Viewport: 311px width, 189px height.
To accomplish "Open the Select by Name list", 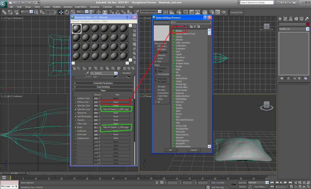I will pyautogui.click(x=42, y=12).
